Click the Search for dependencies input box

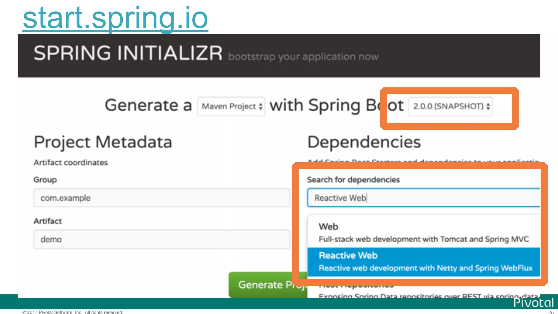(424, 198)
